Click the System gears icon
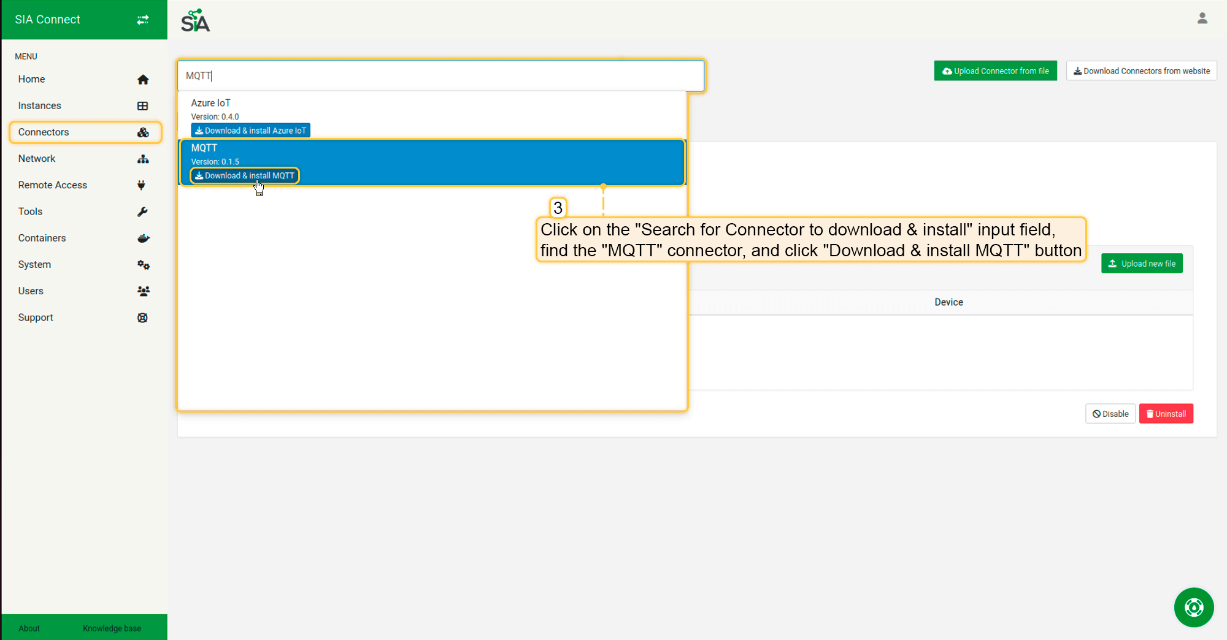The width and height of the screenshot is (1227, 640). tap(143, 265)
